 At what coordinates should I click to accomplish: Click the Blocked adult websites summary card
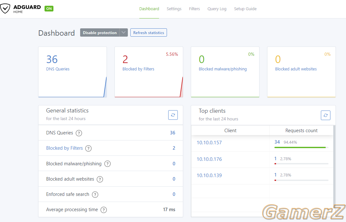pyautogui.click(x=301, y=72)
